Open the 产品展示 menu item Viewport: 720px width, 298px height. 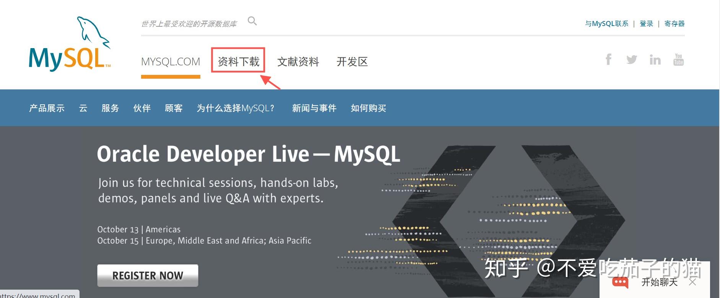pyautogui.click(x=47, y=108)
